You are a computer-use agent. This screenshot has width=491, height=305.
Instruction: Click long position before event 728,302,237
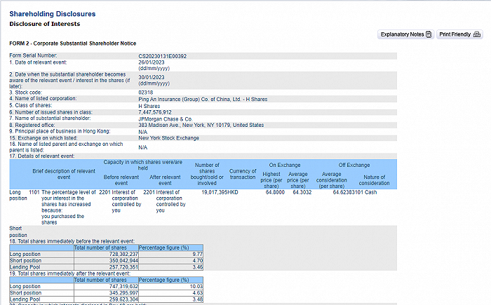point(123,255)
